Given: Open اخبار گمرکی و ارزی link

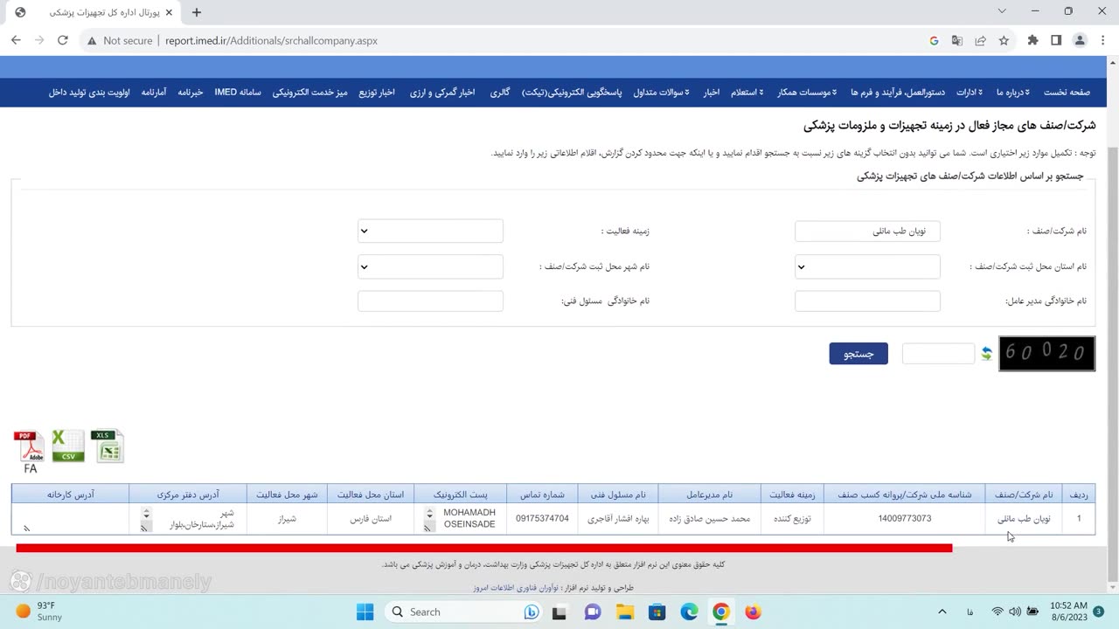Looking at the screenshot, I should (x=442, y=93).
